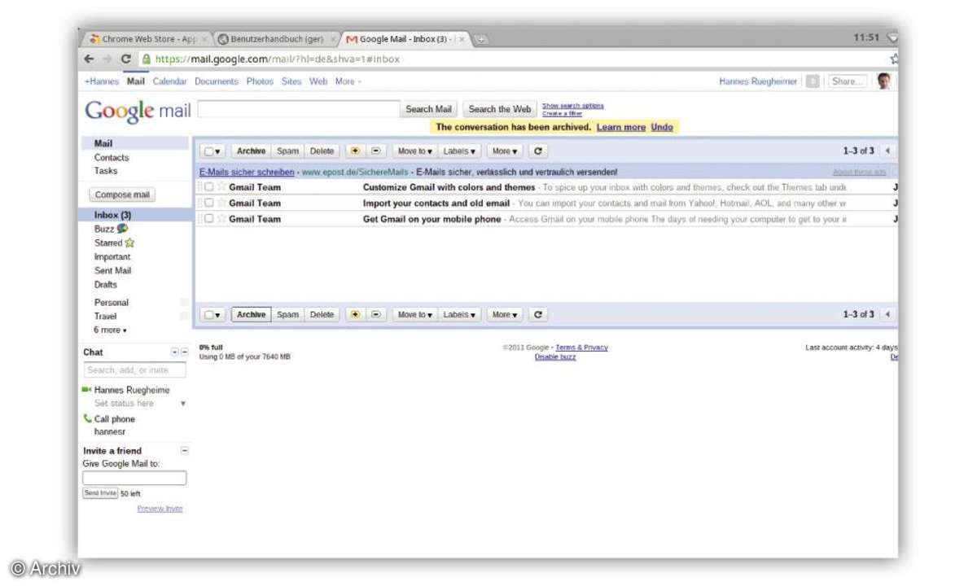Click the Send Invite button

point(100,493)
